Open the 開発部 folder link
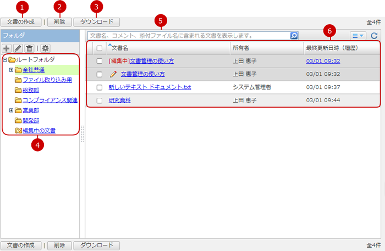 coord(31,120)
